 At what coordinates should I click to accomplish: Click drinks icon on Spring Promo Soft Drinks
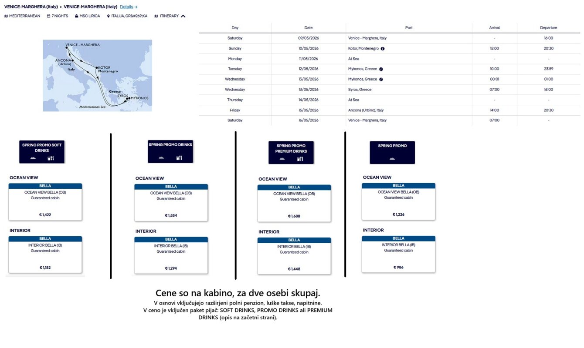pos(51,158)
